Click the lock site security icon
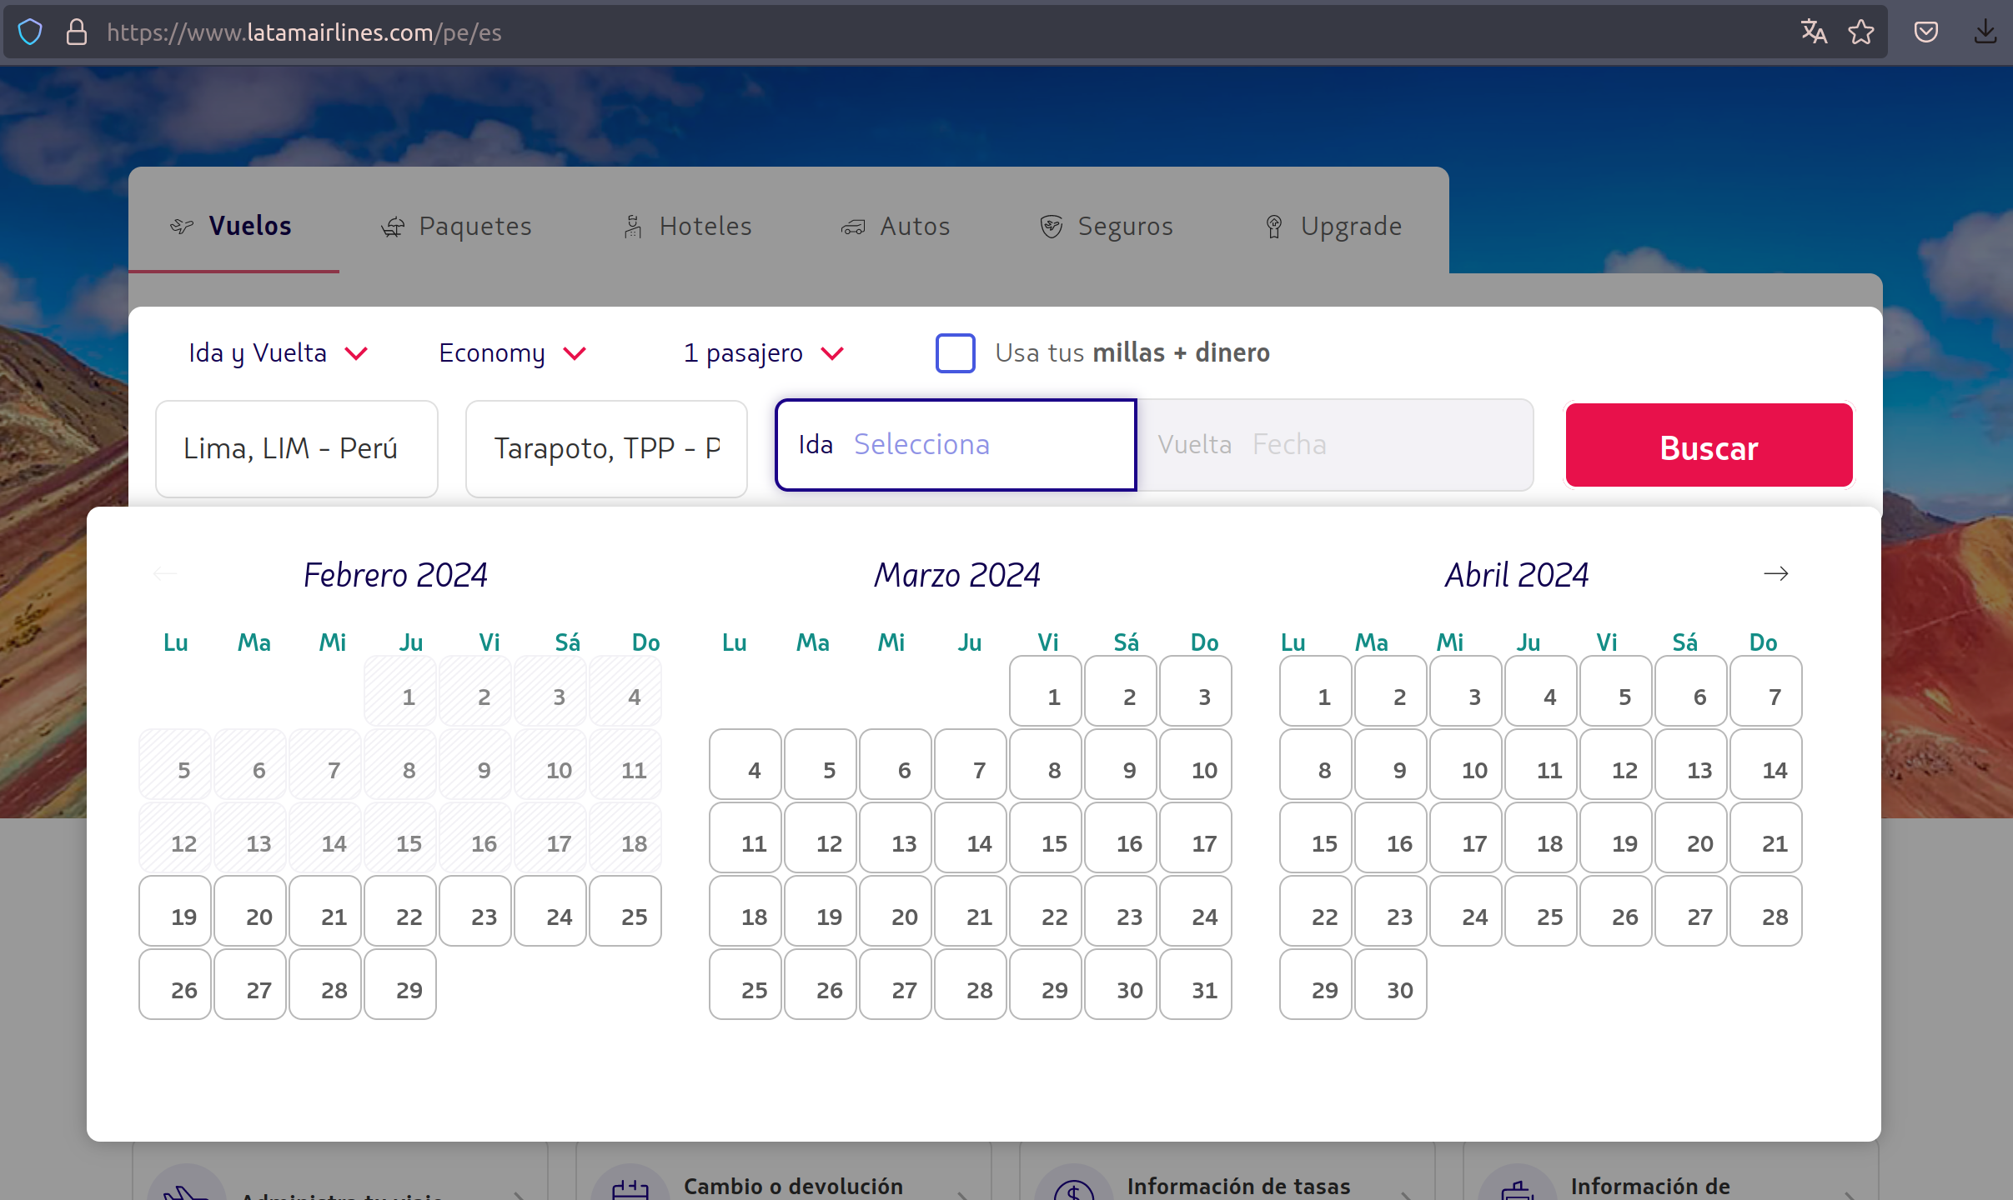Viewport: 2013px width, 1200px height. point(76,32)
